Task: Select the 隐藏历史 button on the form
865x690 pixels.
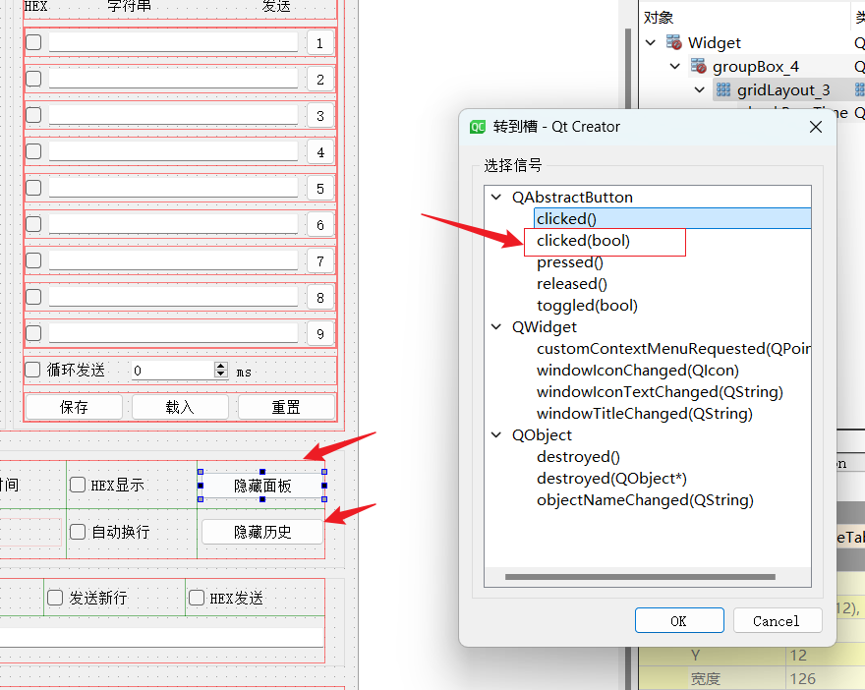Action: coord(262,532)
